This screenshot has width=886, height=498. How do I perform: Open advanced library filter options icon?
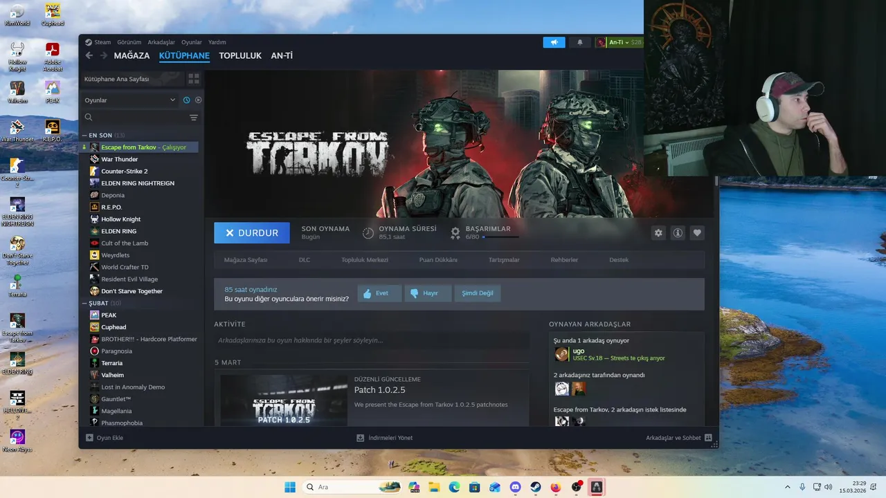point(194,118)
